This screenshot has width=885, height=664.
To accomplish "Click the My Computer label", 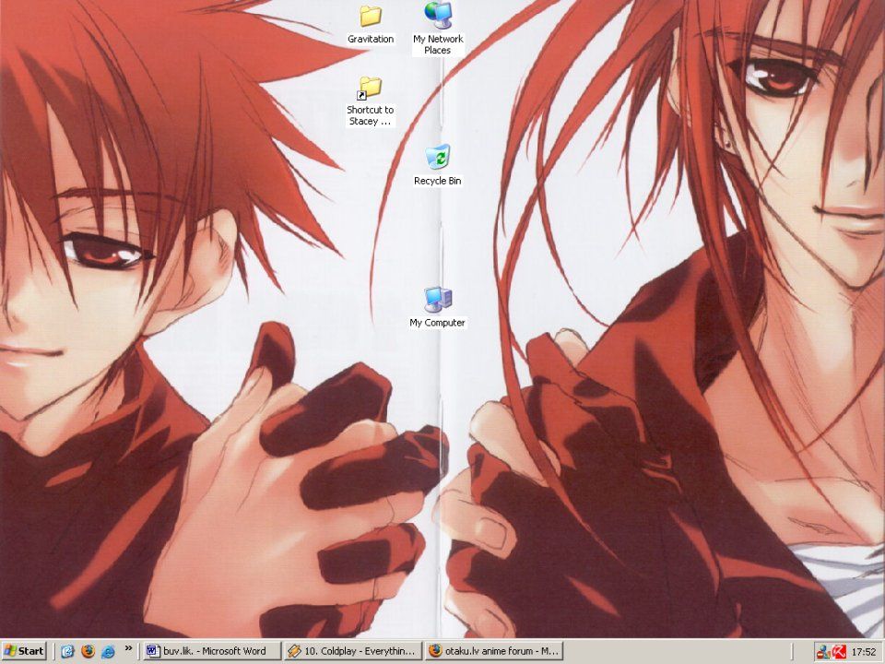I will (x=437, y=323).
